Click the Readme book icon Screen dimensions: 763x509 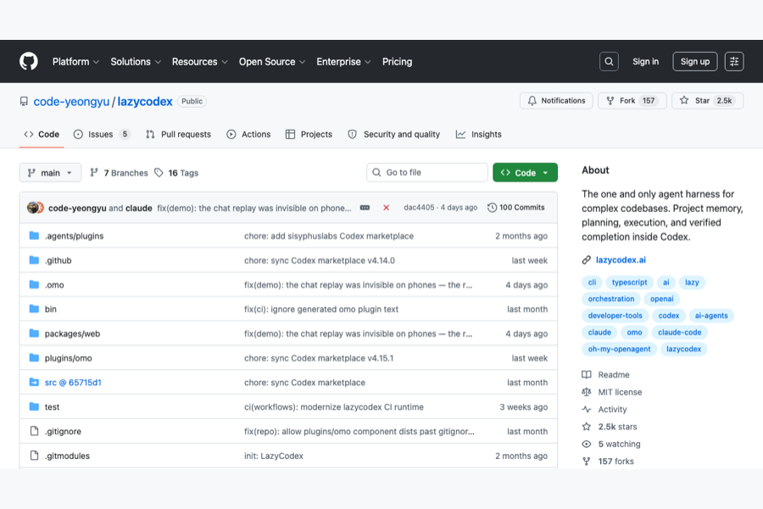pos(587,375)
